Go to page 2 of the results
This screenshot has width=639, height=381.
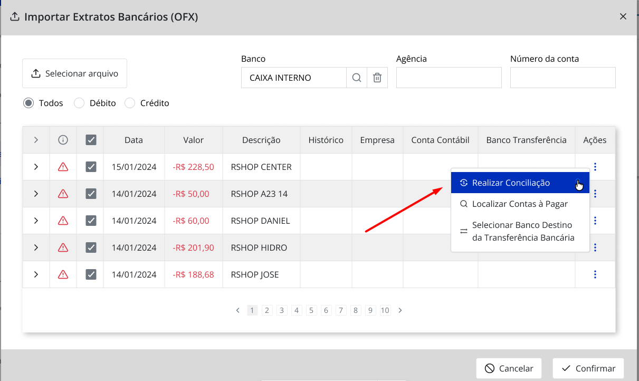tap(267, 310)
